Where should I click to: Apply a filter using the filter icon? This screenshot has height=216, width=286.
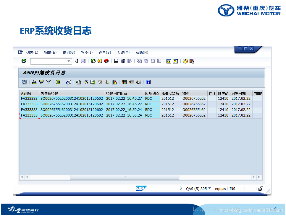tap(49, 82)
